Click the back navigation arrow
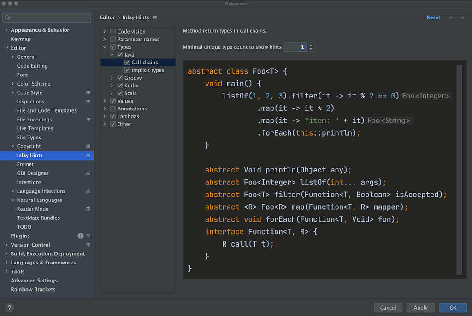The width and height of the screenshot is (472, 316). 451,18
